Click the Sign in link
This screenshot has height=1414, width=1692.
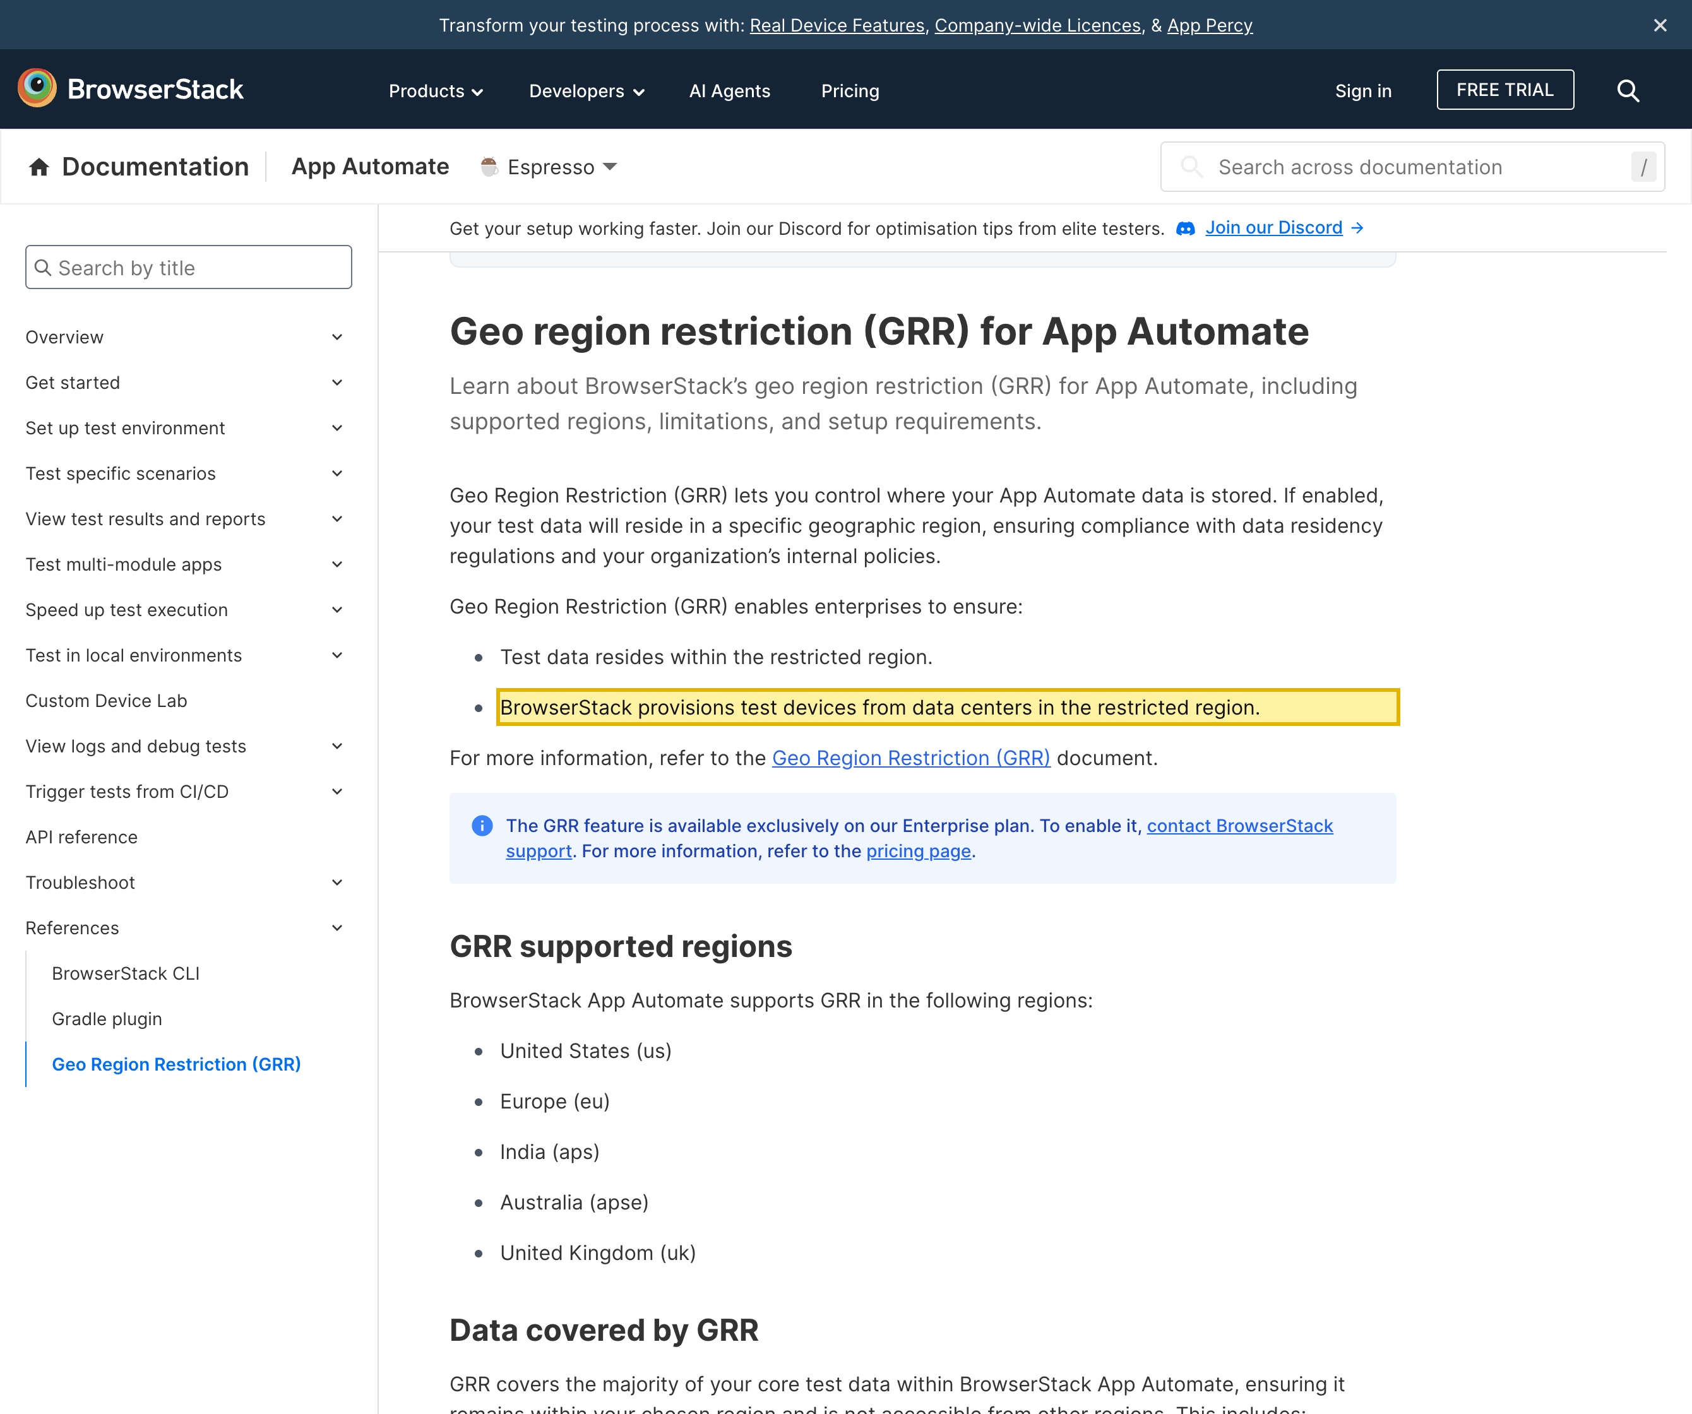[x=1362, y=91]
